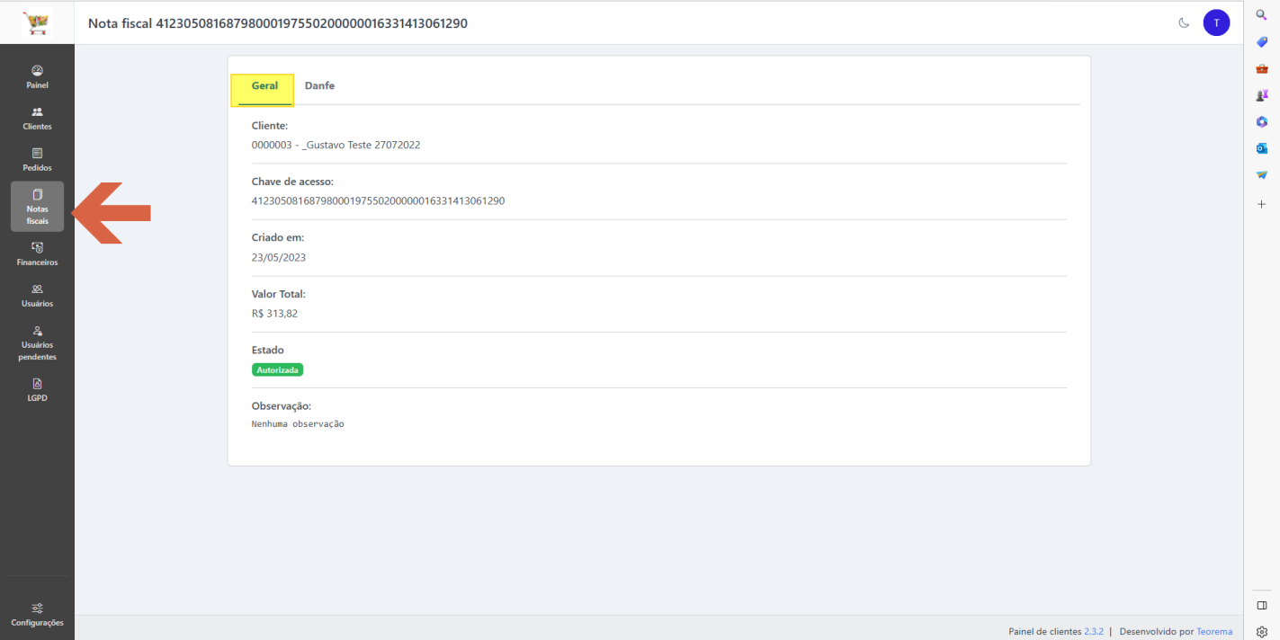The width and height of the screenshot is (1280, 640).
Task: Click the Nota fiscal page title
Action: (x=278, y=22)
